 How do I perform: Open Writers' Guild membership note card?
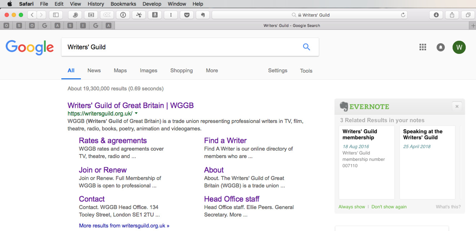pos(367,162)
